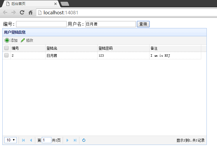Select the password cell 123
Screen dimensions: 217x154
pos(124,56)
